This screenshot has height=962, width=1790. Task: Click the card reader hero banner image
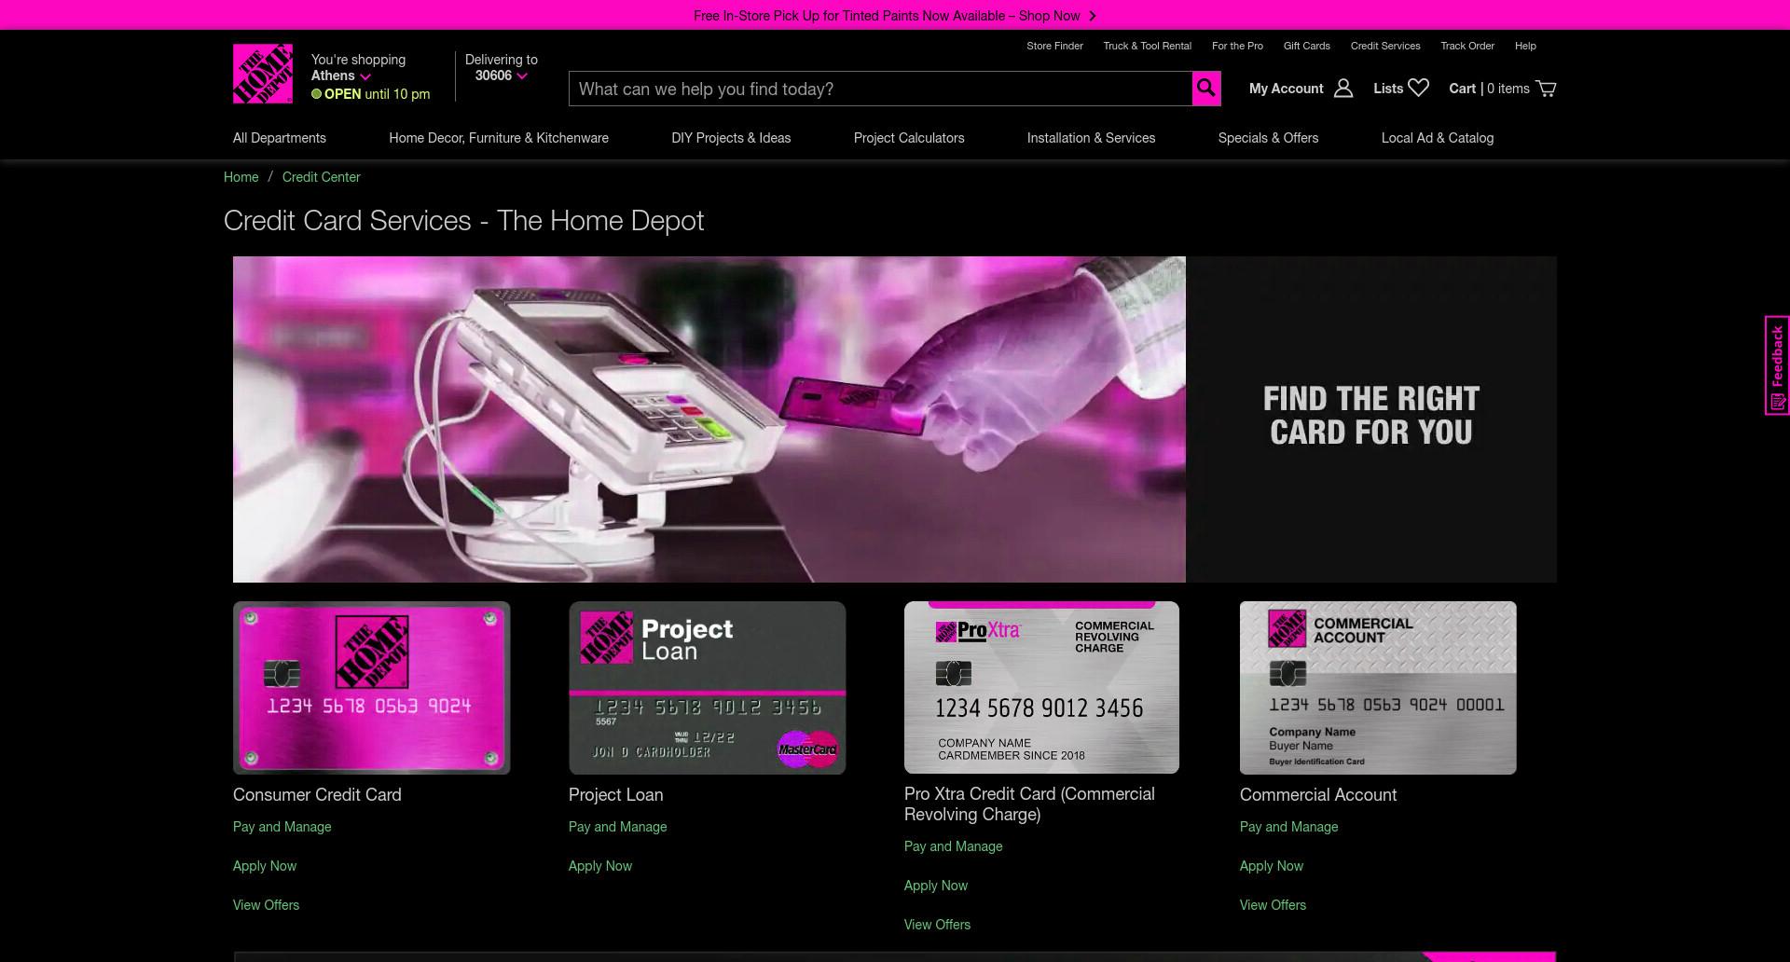coord(709,419)
